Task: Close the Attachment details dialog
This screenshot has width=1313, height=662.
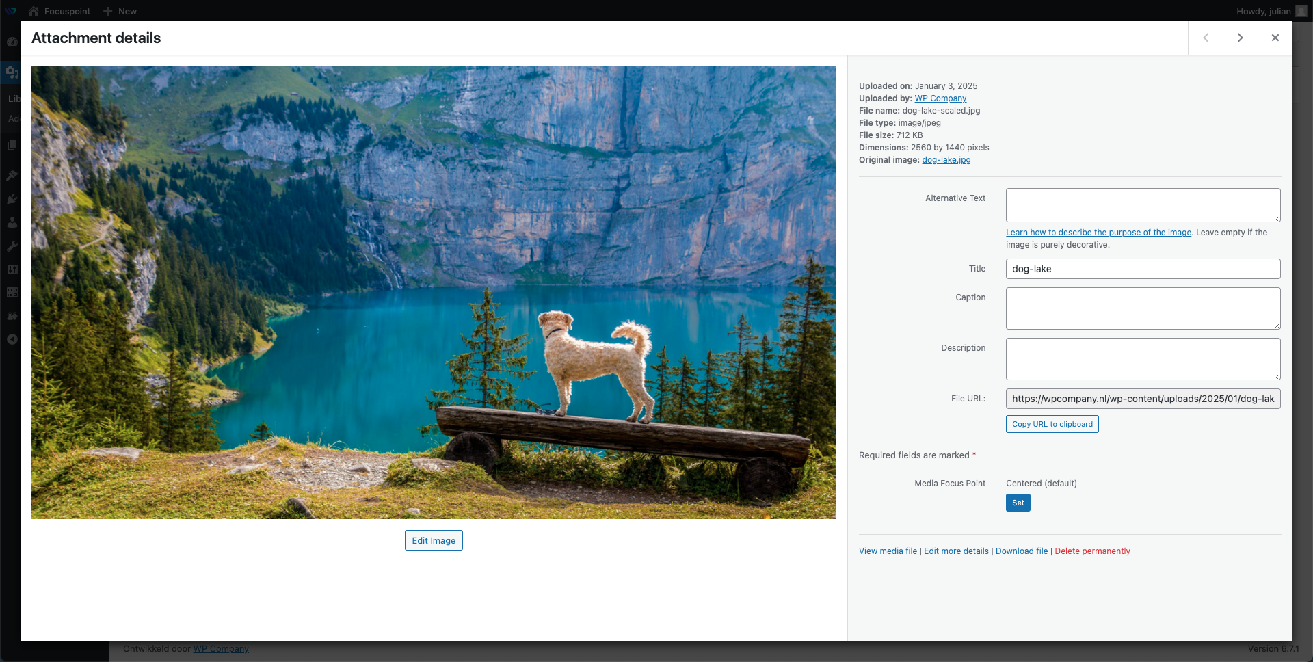Action: click(x=1275, y=38)
